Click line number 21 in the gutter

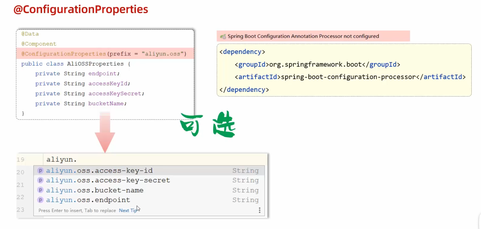[x=20, y=185]
